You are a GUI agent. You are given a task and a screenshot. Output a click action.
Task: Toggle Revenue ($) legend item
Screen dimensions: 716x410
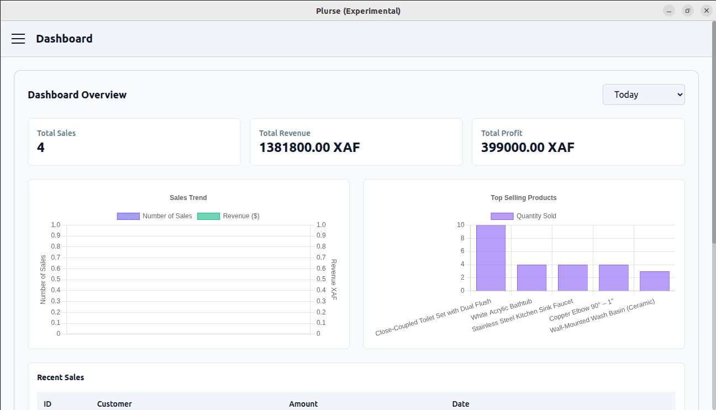(229, 216)
